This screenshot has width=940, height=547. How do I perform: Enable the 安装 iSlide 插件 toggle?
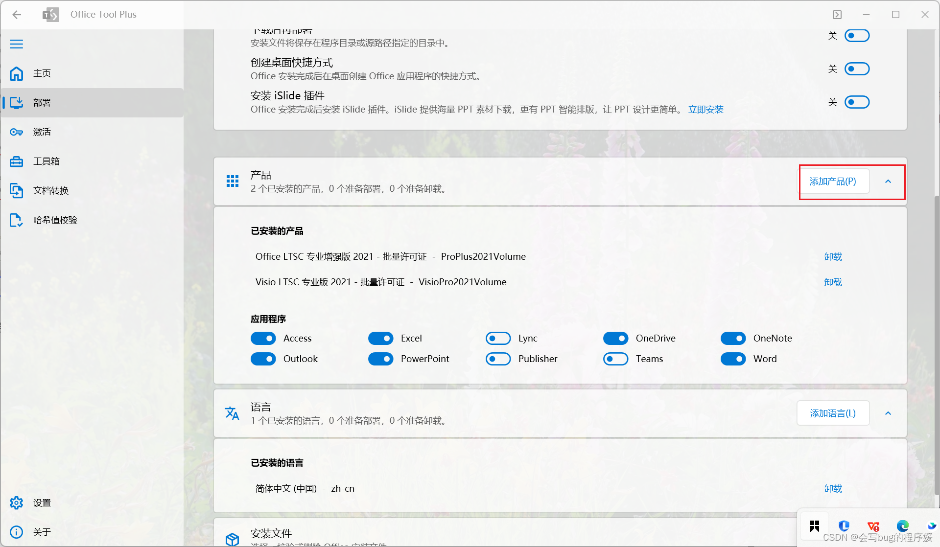[857, 102]
